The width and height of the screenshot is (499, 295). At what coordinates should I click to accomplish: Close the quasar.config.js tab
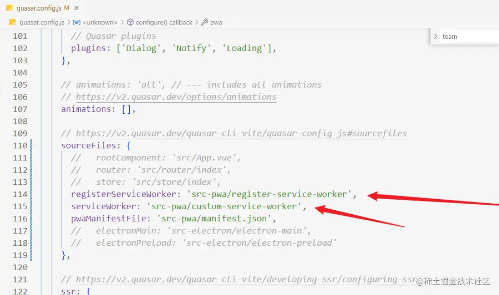click(77, 8)
